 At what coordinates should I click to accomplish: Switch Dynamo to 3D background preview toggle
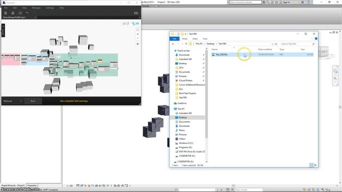[x=126, y=23]
